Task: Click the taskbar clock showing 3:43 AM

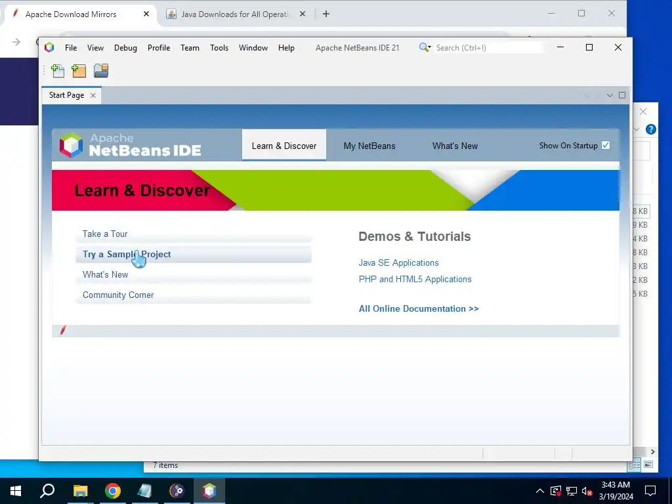Action: pyautogui.click(x=616, y=491)
